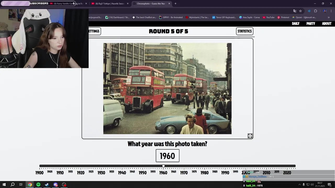Open the purple chat app taskbar icon
335x188 pixels.
coord(55,185)
